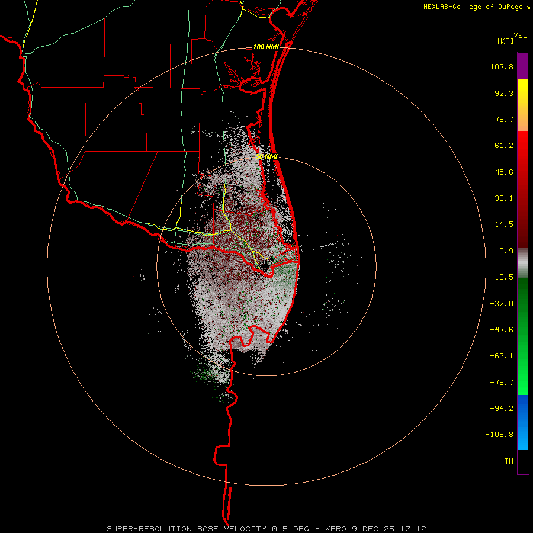Click the -47.6 legend value
The width and height of the screenshot is (533, 533).
tap(502, 330)
